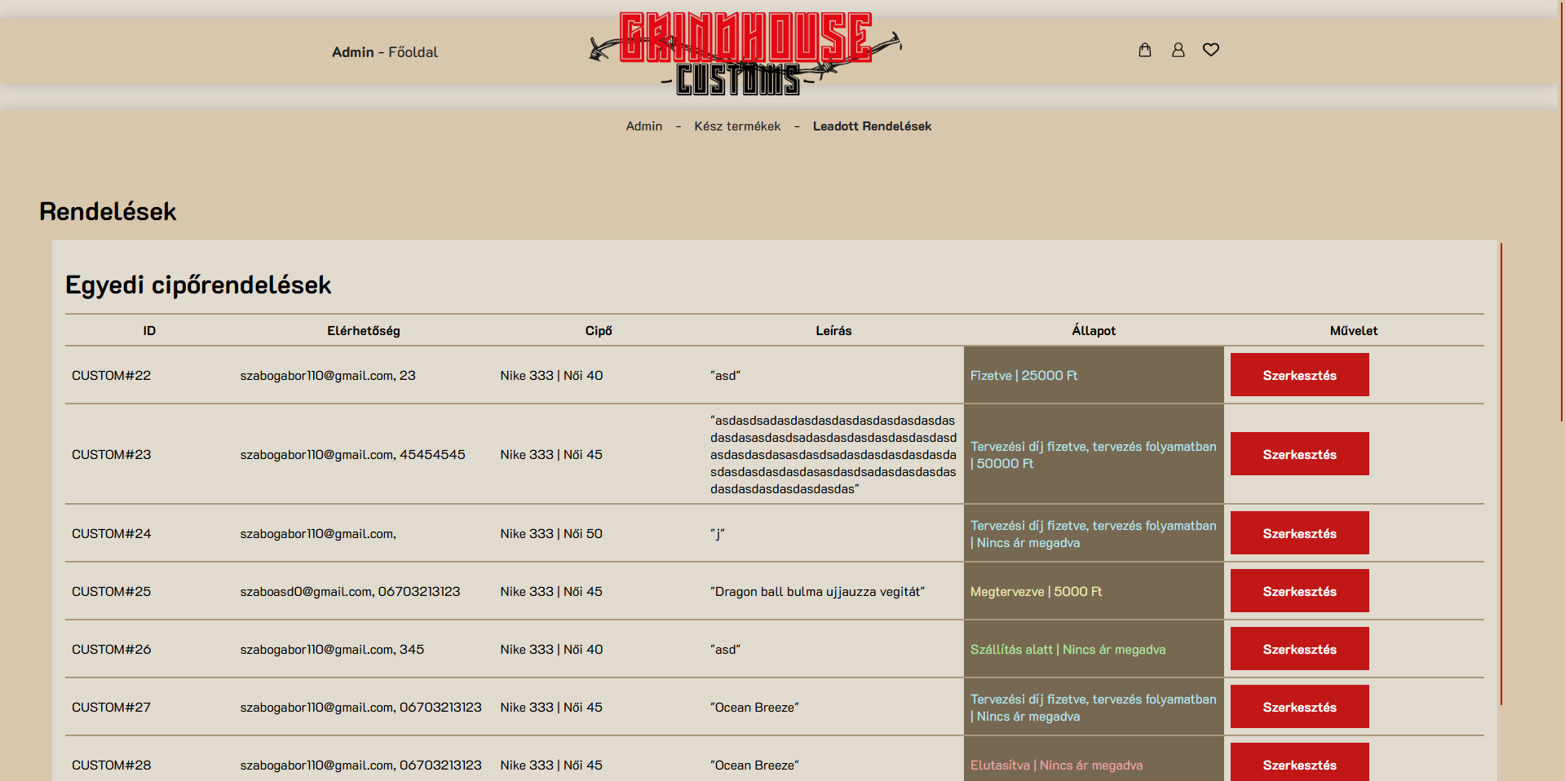Click Szerkesztés for rejected order CUSTOM#28

point(1299,764)
